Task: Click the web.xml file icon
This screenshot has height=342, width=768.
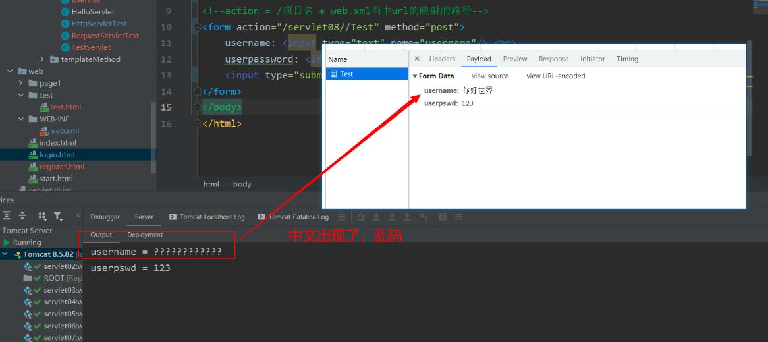Action: click(43, 131)
